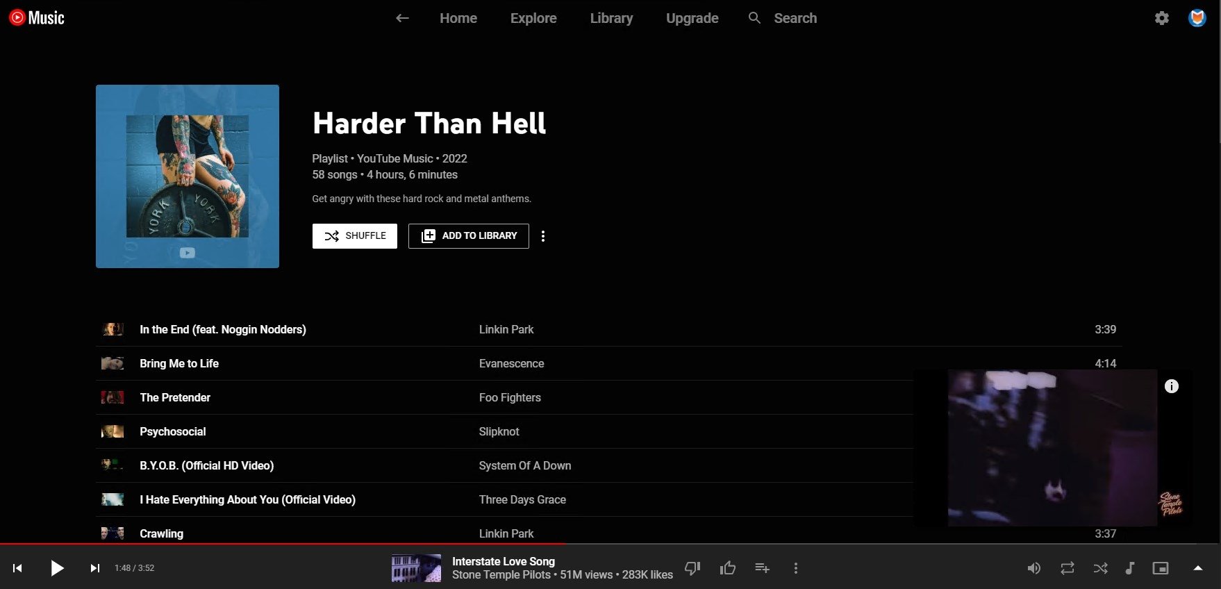Image resolution: width=1221 pixels, height=589 pixels.
Task: Click the SHUFFLE playlist button
Action: click(x=355, y=236)
